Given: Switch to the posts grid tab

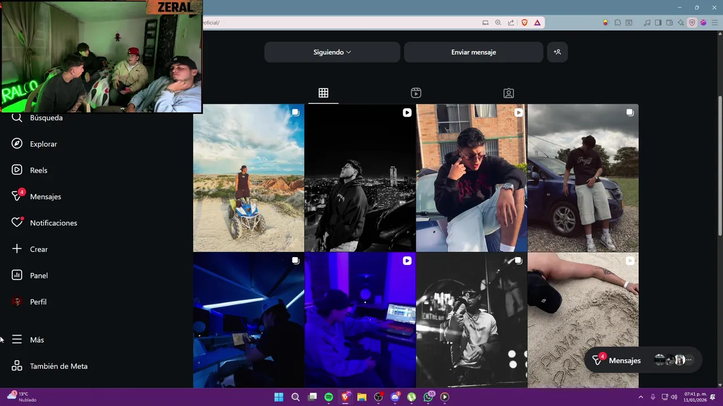Looking at the screenshot, I should [x=323, y=93].
